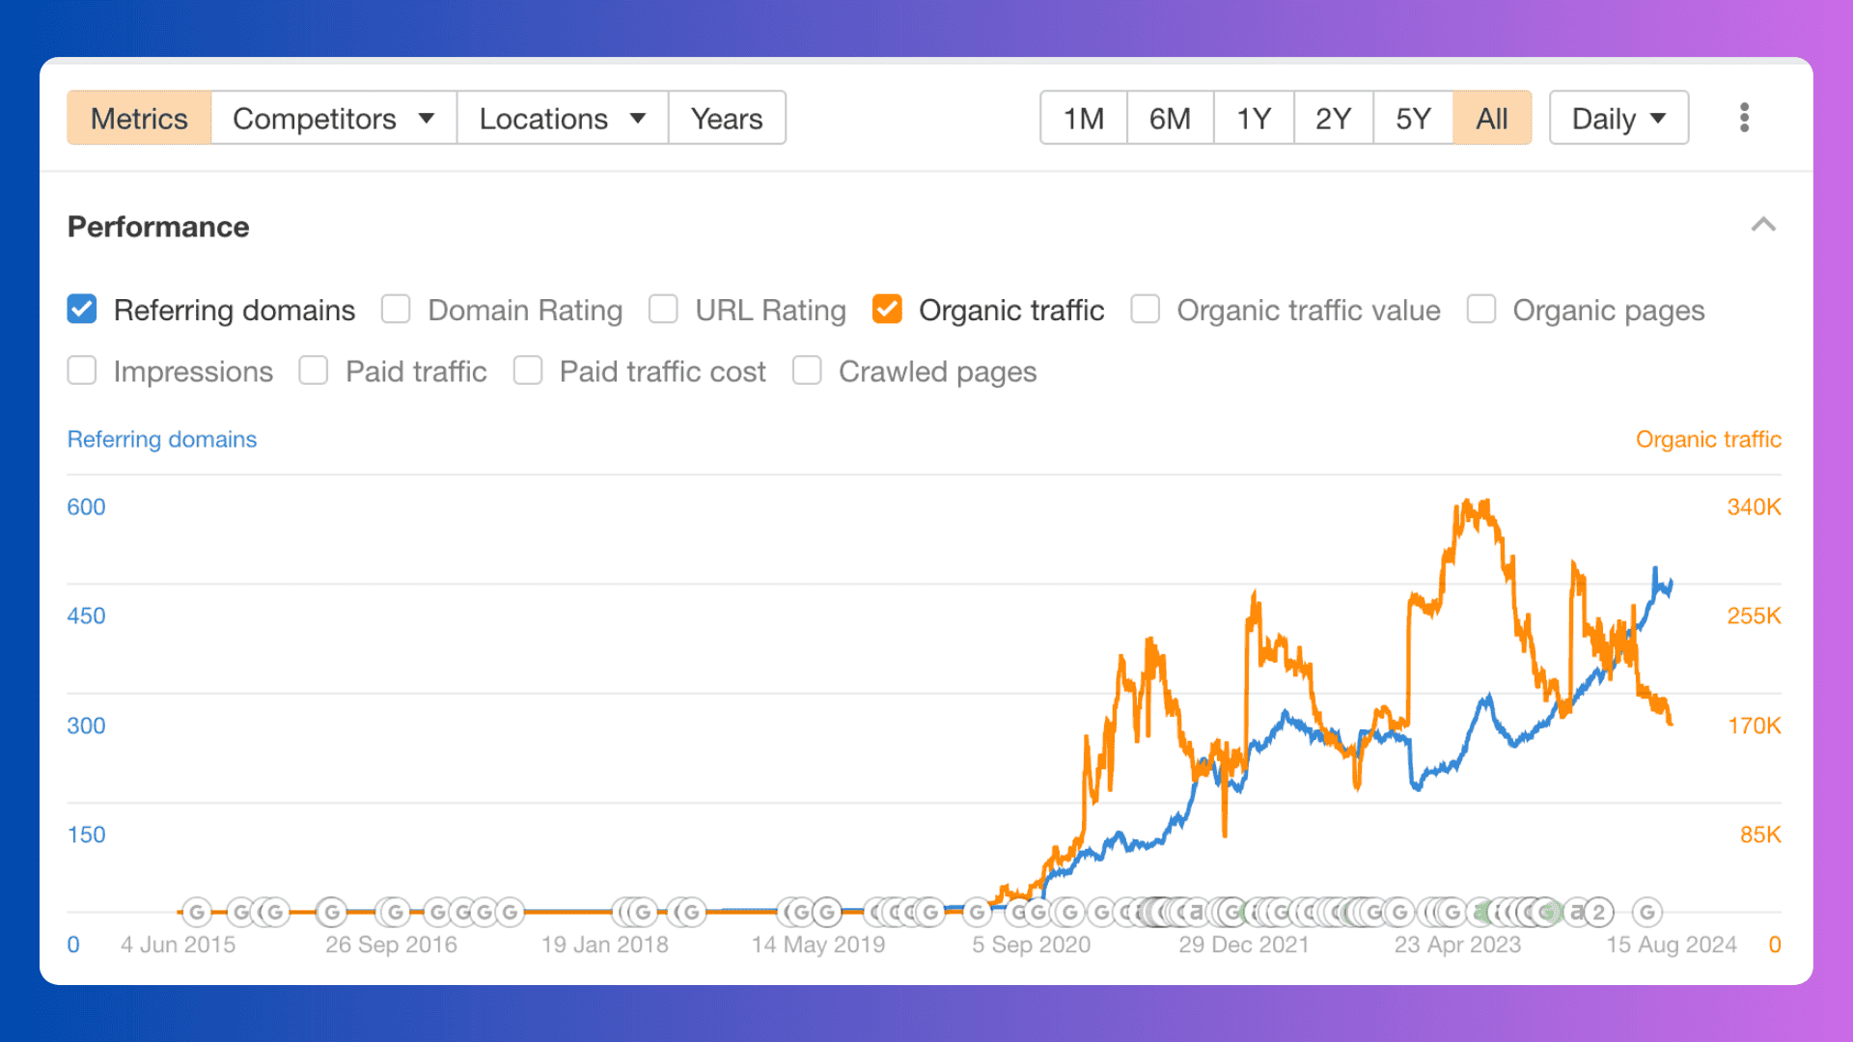Click the 600 left axis value
The width and height of the screenshot is (1853, 1042).
coord(86,507)
